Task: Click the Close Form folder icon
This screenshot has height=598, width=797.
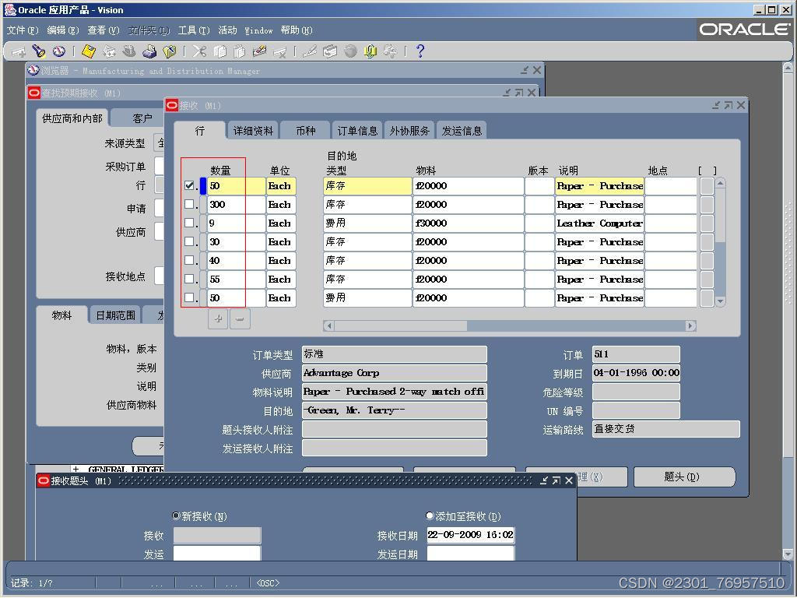Action: (169, 51)
